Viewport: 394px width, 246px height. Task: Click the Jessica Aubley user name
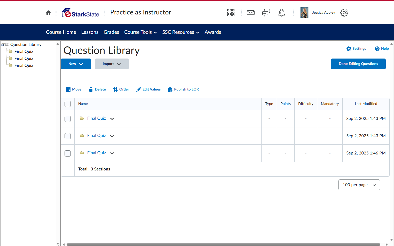324,12
